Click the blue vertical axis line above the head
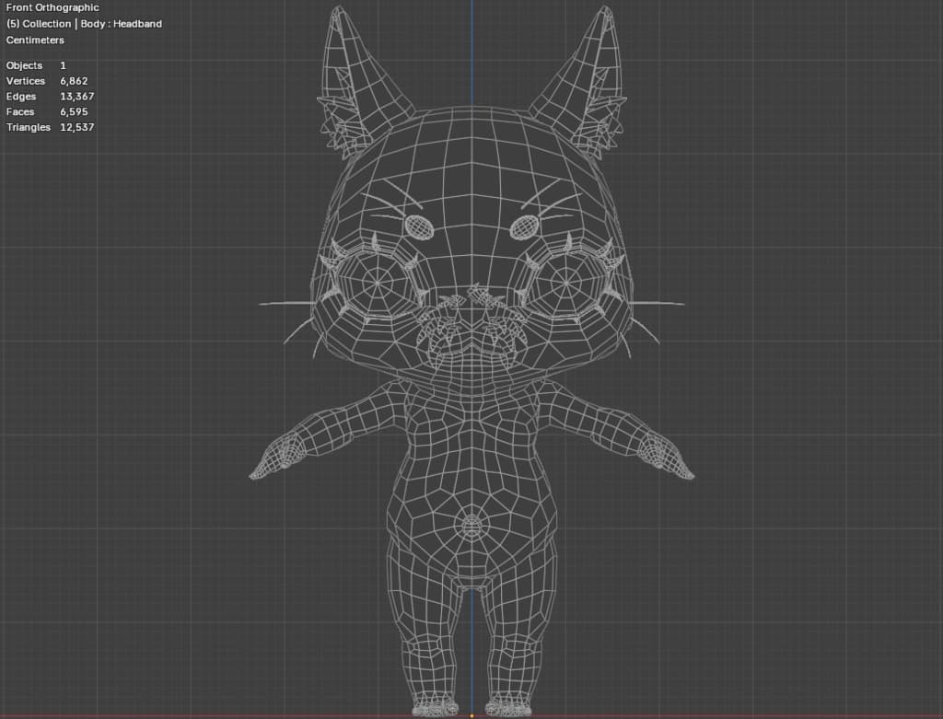This screenshot has width=943, height=719. [472, 46]
